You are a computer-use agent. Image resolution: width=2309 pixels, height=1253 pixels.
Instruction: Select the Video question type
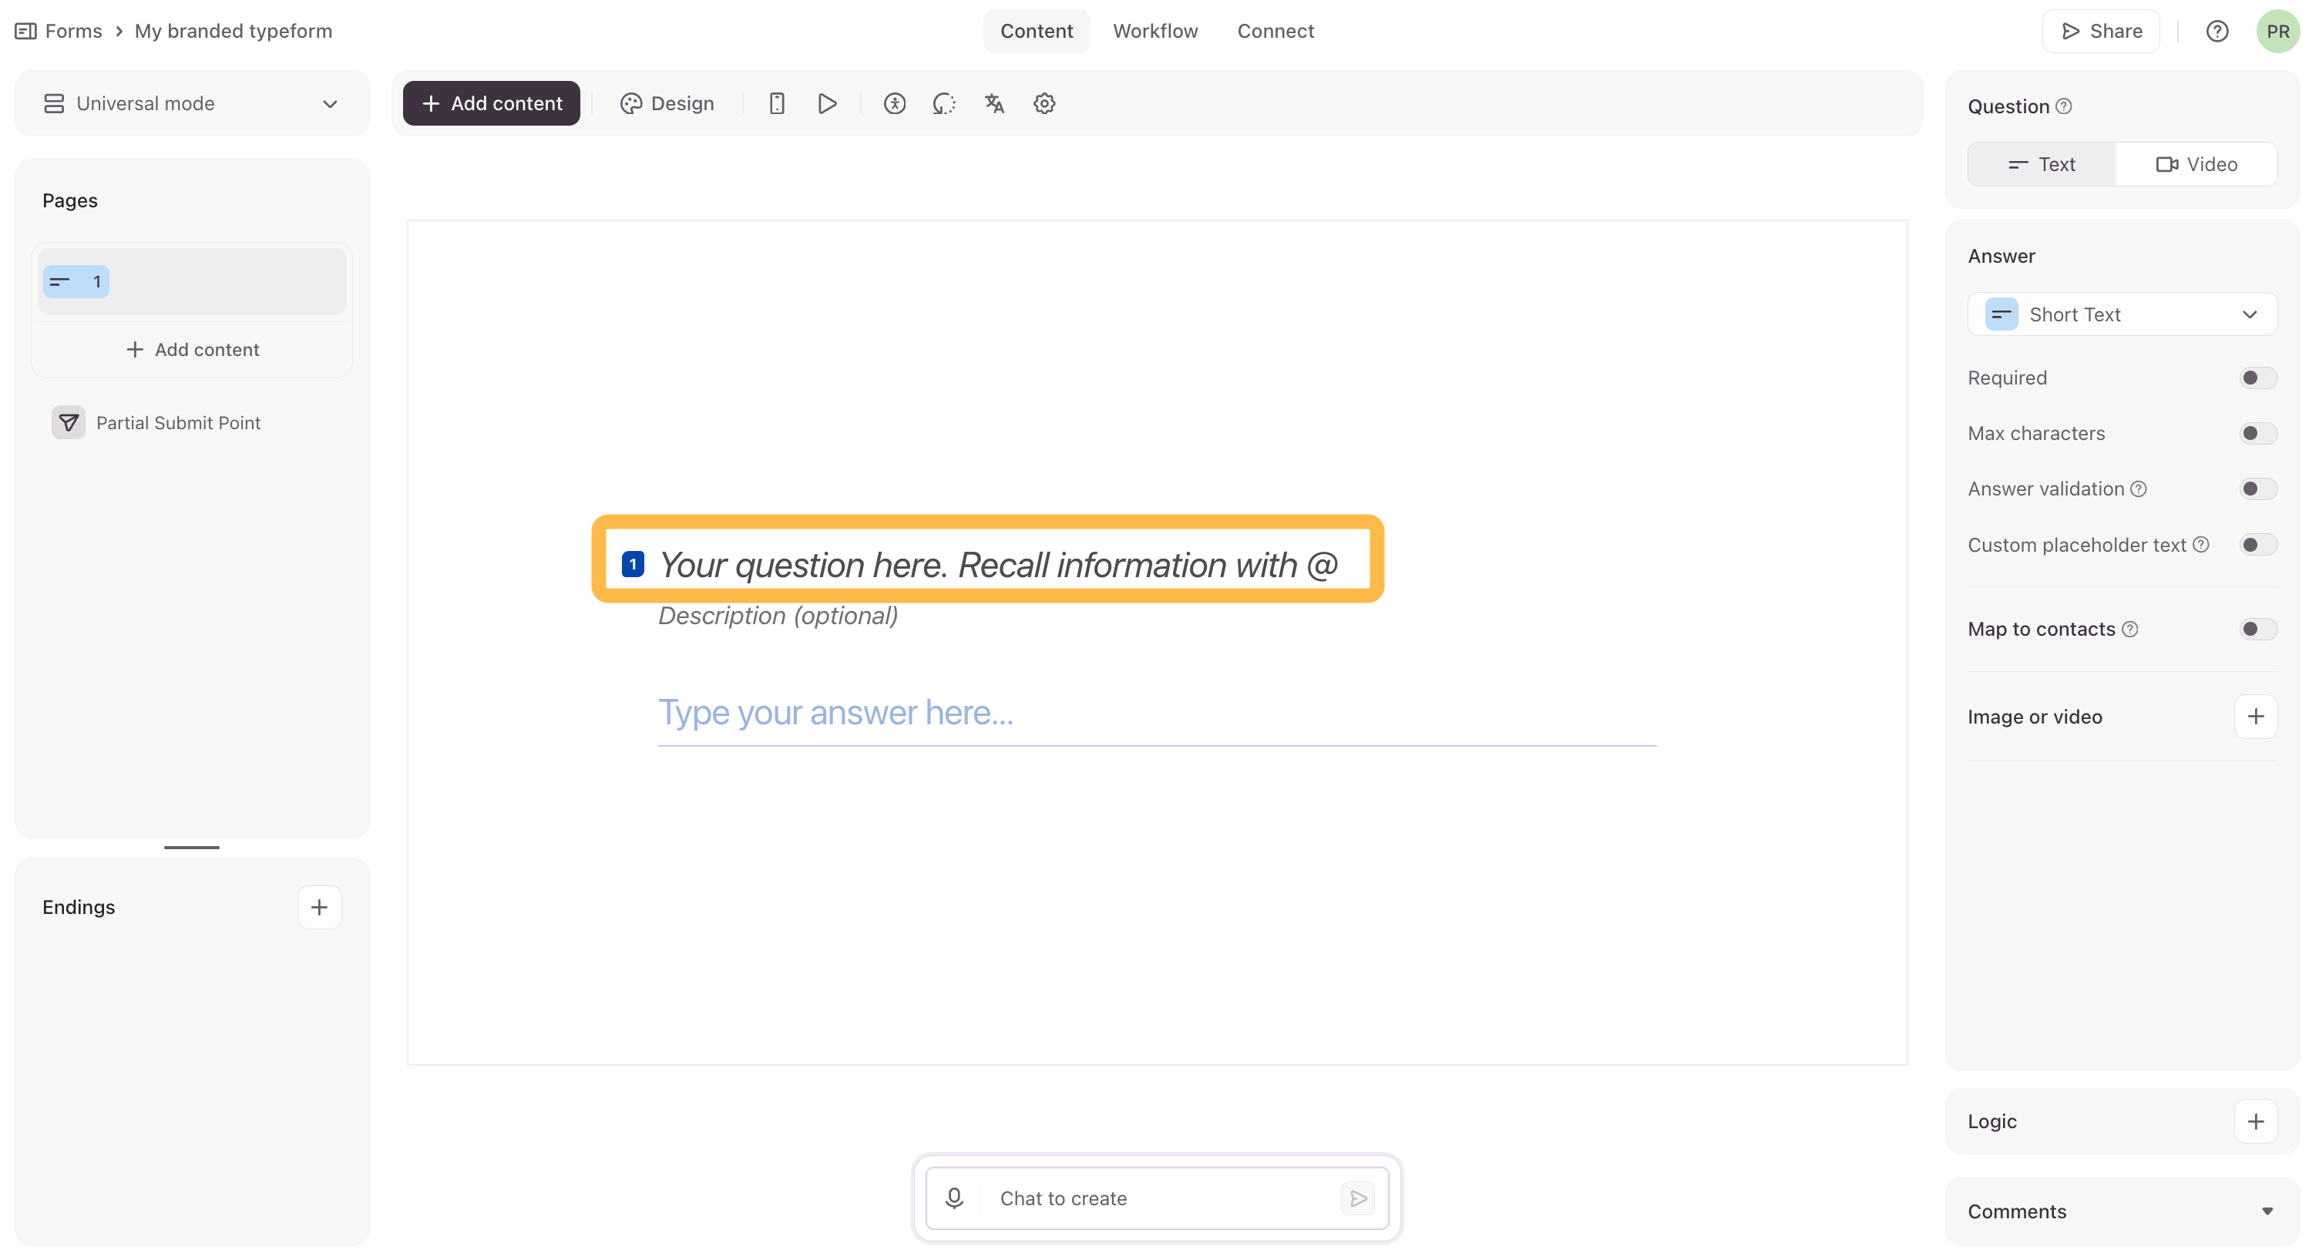point(2196,164)
